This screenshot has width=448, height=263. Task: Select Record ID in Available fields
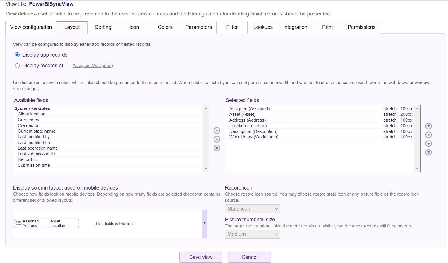tap(28, 159)
